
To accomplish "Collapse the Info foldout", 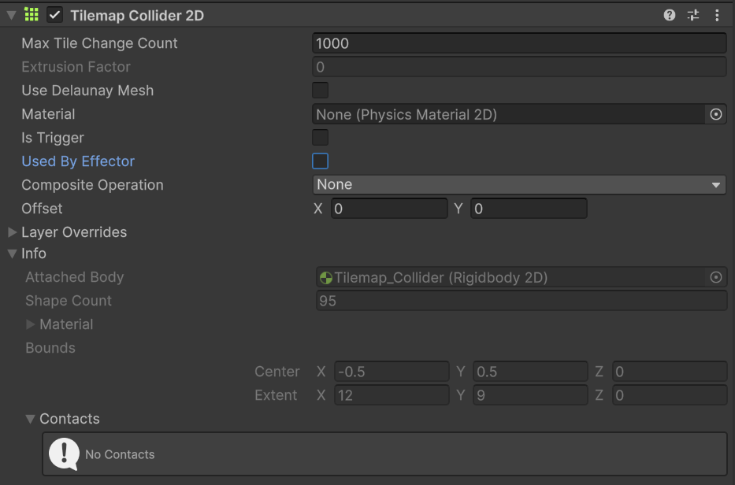I will [x=13, y=254].
